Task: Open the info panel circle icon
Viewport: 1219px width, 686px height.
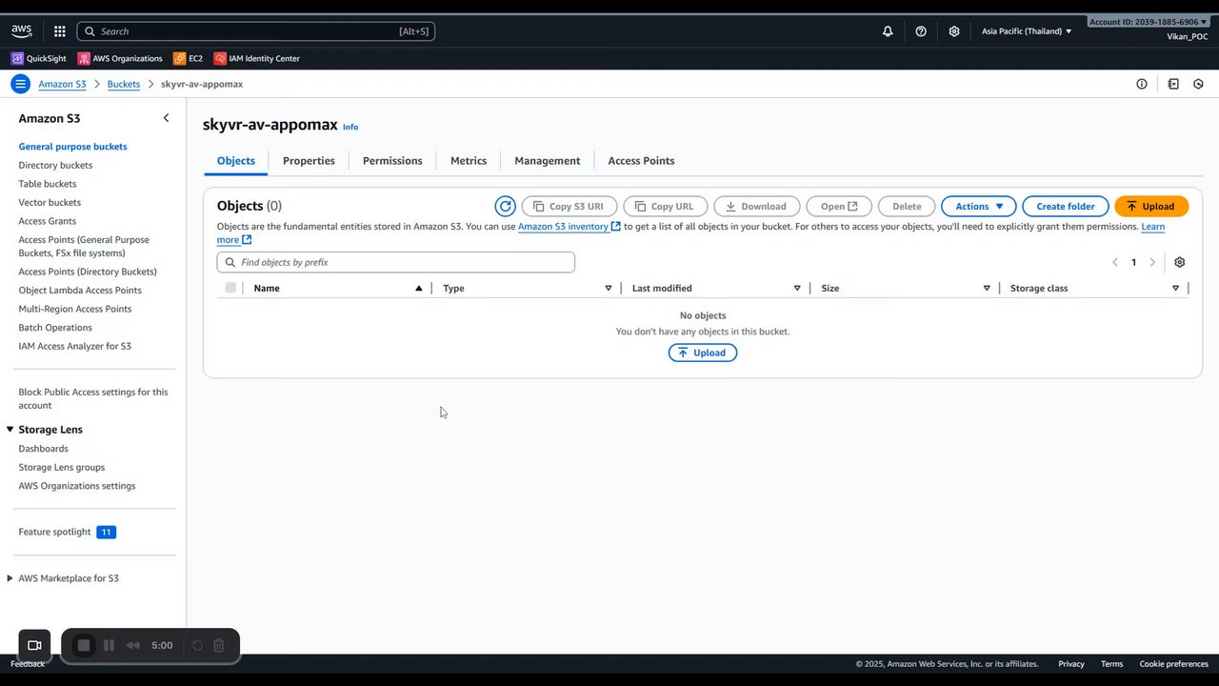Action: click(1142, 84)
